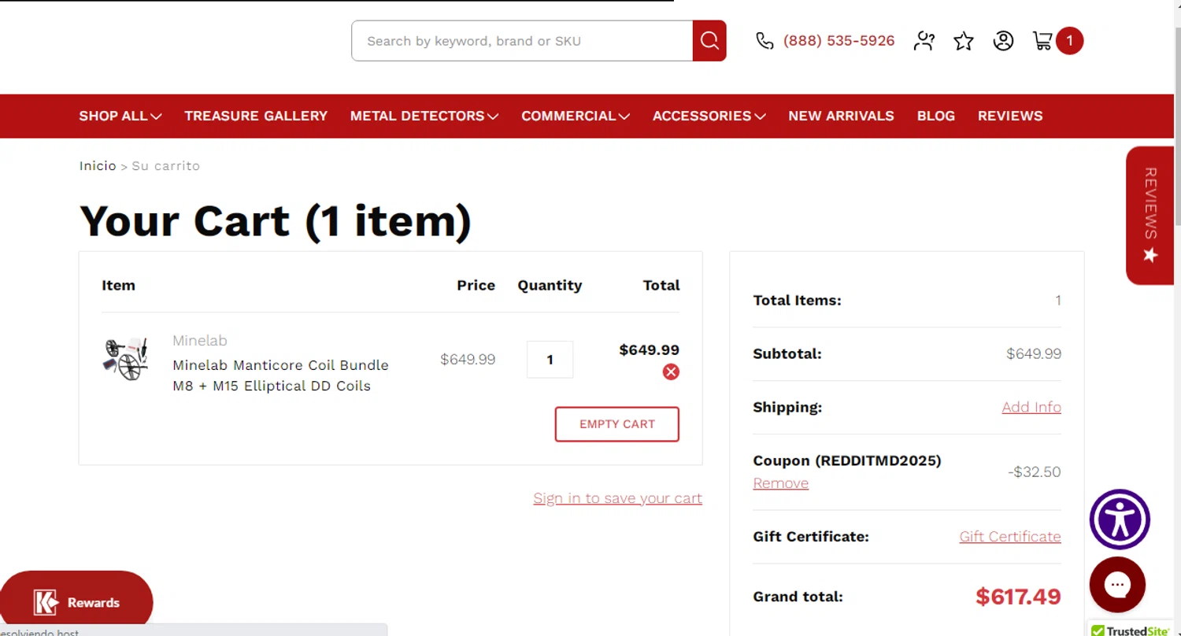This screenshot has width=1181, height=636.
Task: Open the Reviews side tab
Action: (1150, 216)
